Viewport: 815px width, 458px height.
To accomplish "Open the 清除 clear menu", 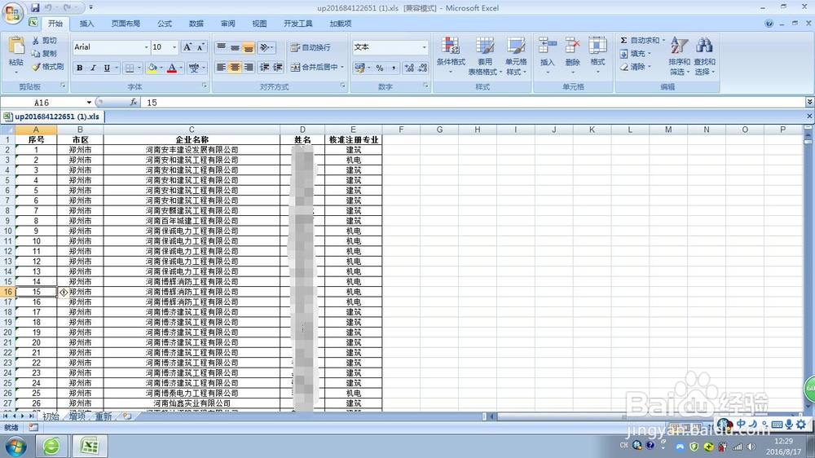I will point(635,67).
